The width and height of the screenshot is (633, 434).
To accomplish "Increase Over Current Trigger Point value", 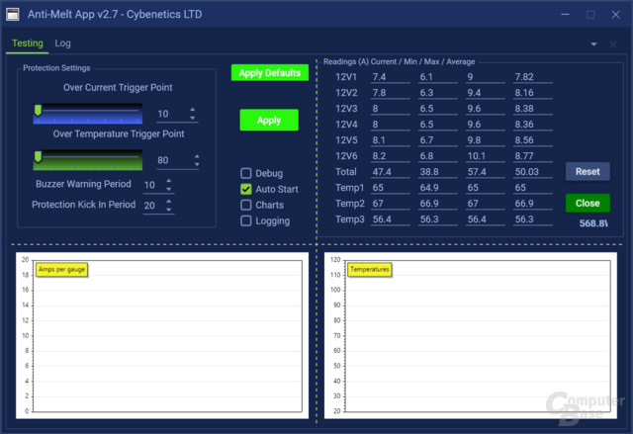I will point(192,110).
